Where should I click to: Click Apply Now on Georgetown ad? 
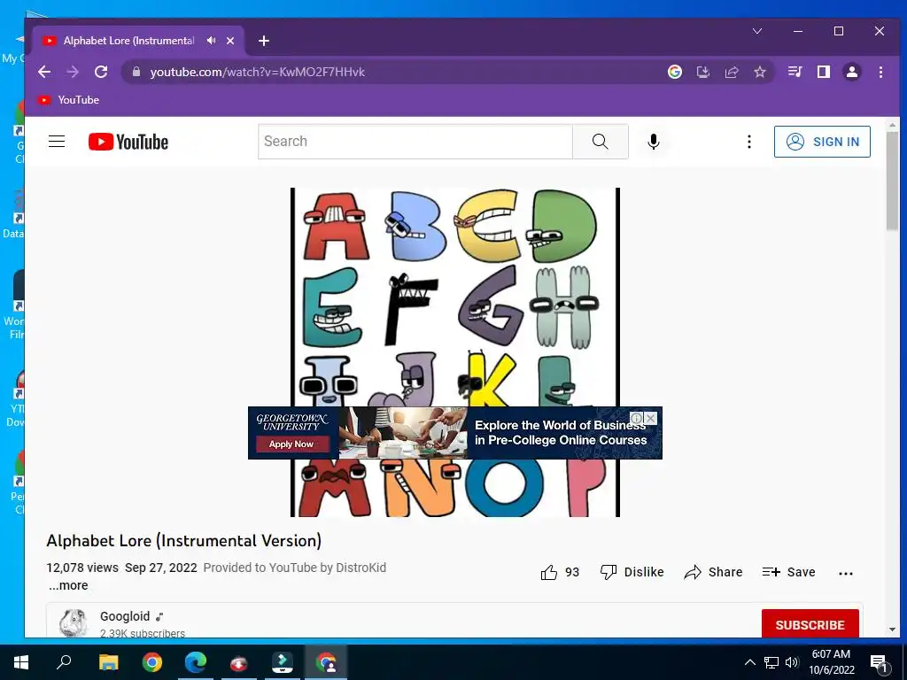click(x=291, y=444)
